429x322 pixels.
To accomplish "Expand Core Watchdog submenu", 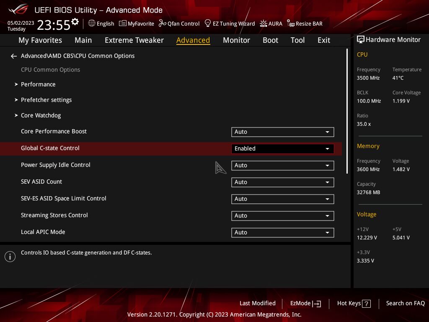I will click(38, 116).
